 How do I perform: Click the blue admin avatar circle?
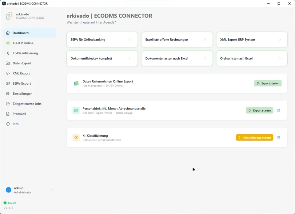[x=9, y=190]
